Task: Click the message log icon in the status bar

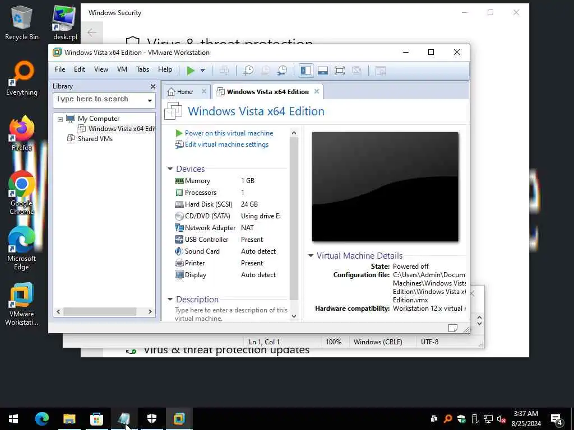Action: pyautogui.click(x=453, y=328)
